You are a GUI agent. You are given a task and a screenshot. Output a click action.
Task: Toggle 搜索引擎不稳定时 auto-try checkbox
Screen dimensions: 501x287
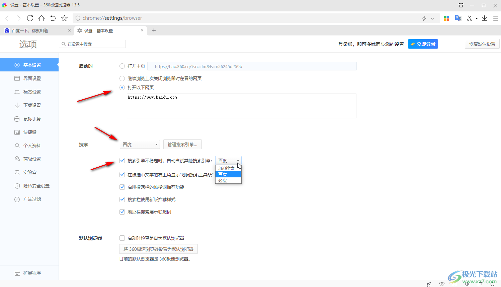(122, 161)
